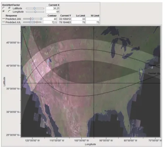Click the Predicted JUL Hi Limit field showing 75

(x=93, y=22)
